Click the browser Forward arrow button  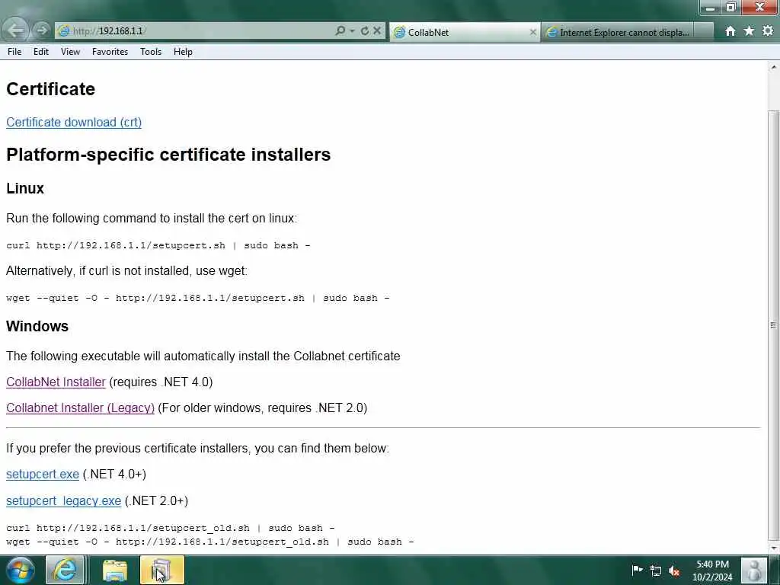(42, 30)
